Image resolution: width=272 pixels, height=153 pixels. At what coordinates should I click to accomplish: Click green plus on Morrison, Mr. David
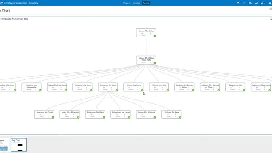(53, 117)
